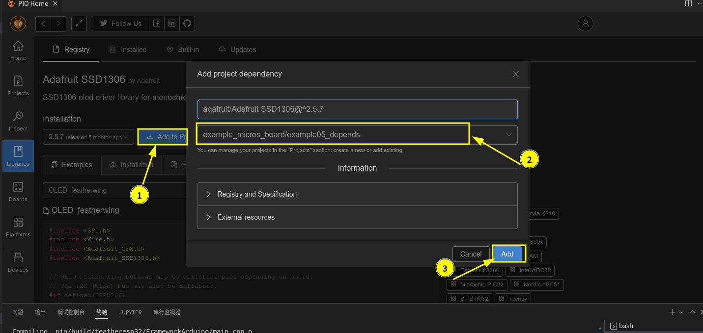Open the 2.5.7 version dropdown
The image size is (703, 333).
pyautogui.click(x=88, y=137)
